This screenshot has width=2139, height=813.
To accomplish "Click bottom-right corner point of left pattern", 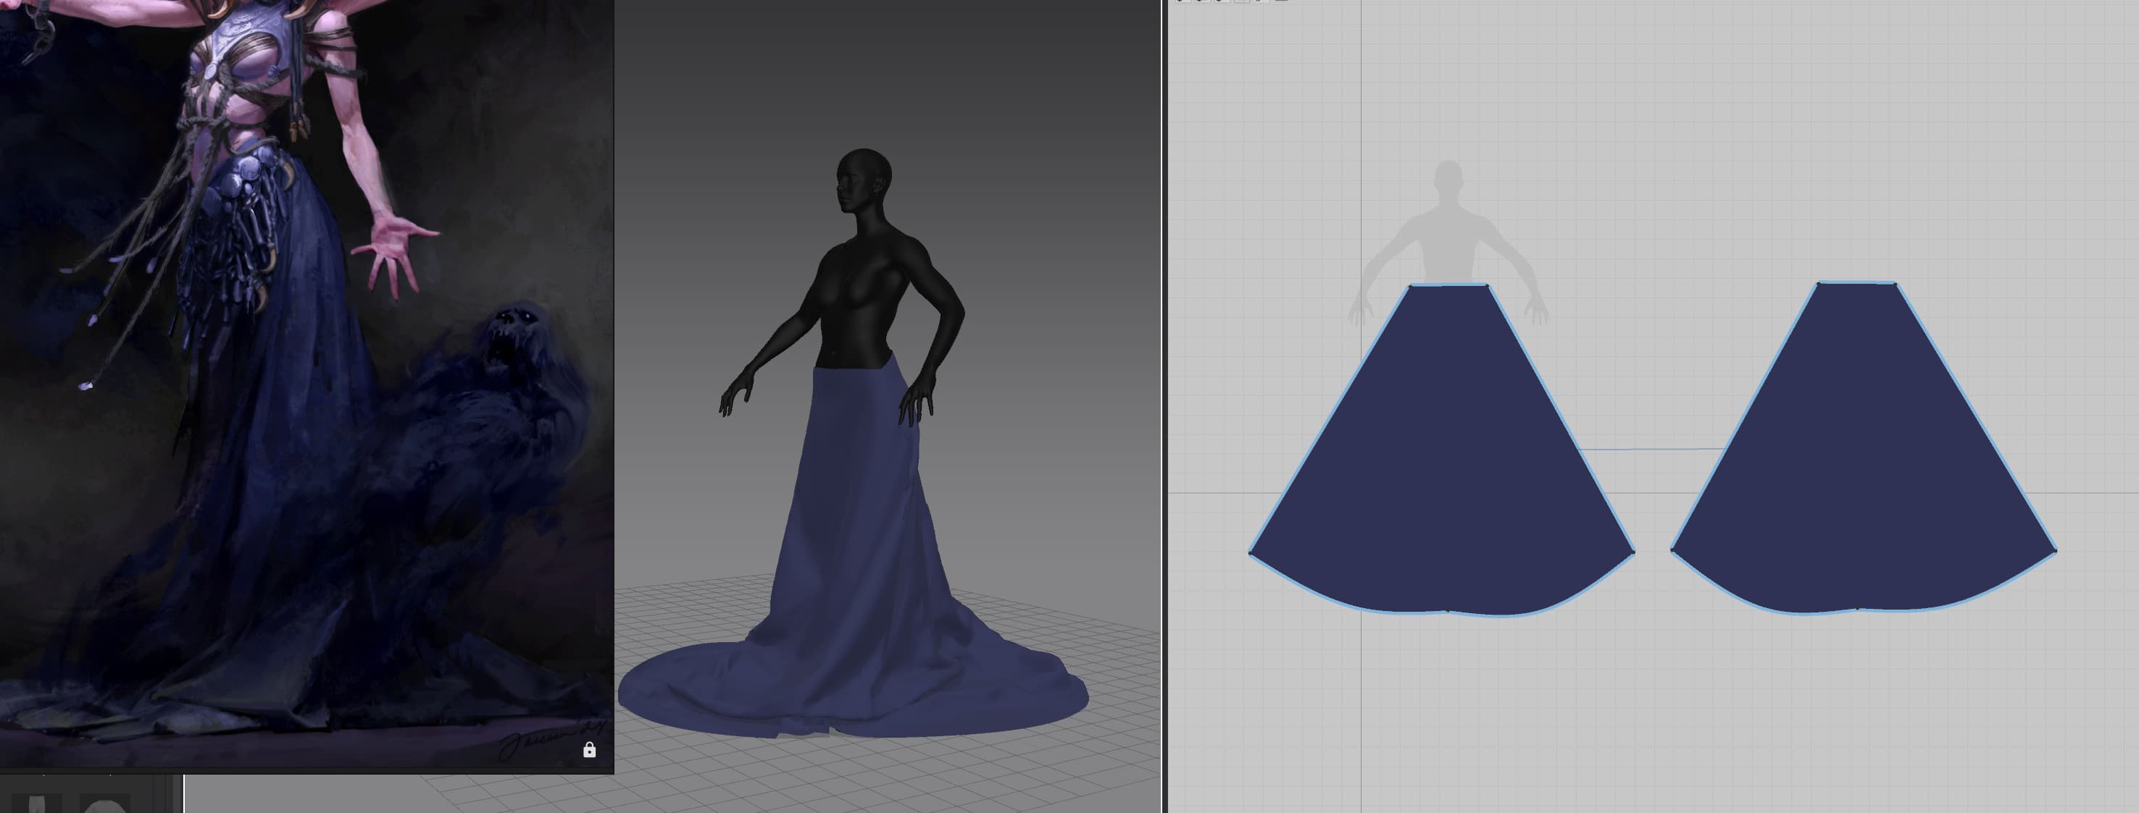I will 1633,552.
